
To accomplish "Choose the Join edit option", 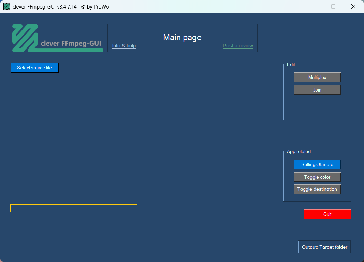I will [x=317, y=90].
